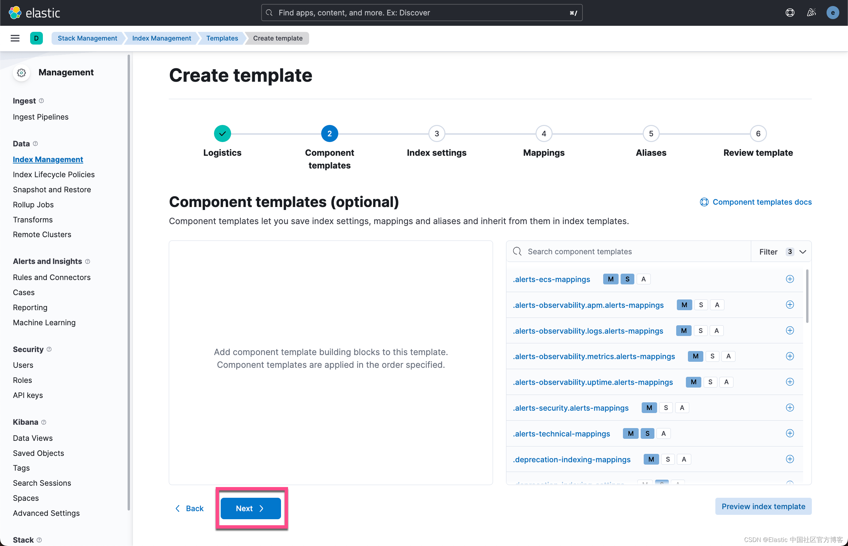Click the D space selector badge
The height and width of the screenshot is (546, 848).
[x=36, y=38]
